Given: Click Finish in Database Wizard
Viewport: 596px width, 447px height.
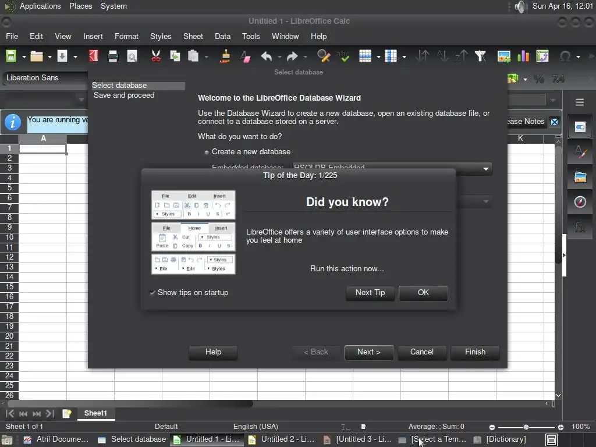Looking at the screenshot, I should (x=475, y=352).
